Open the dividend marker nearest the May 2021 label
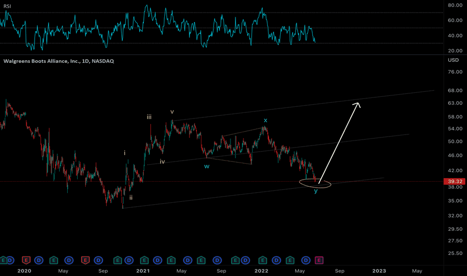The height and width of the screenshot is (276, 467). 187,260
